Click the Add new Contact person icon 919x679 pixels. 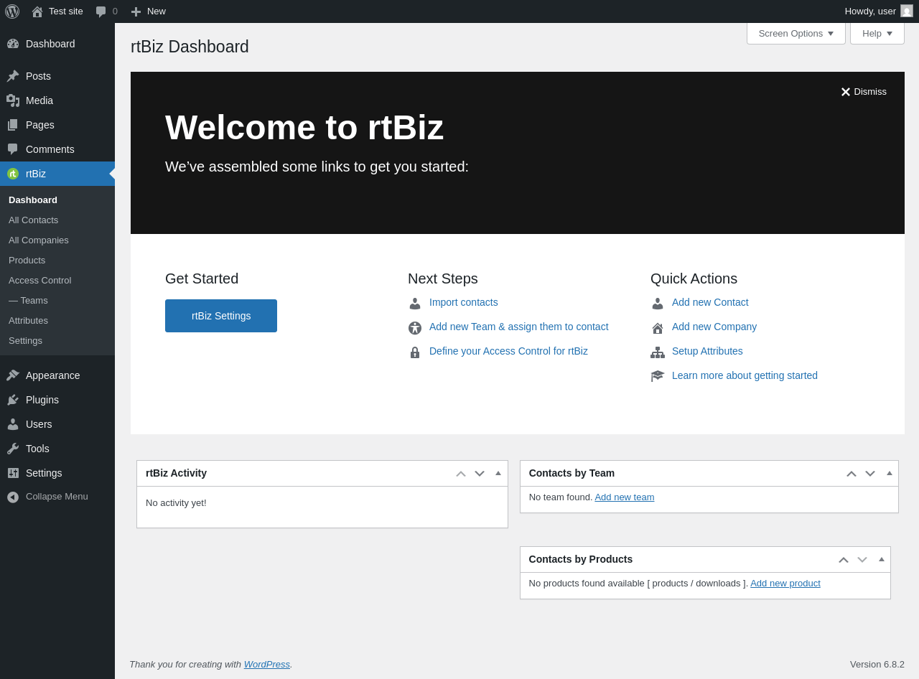(x=658, y=304)
